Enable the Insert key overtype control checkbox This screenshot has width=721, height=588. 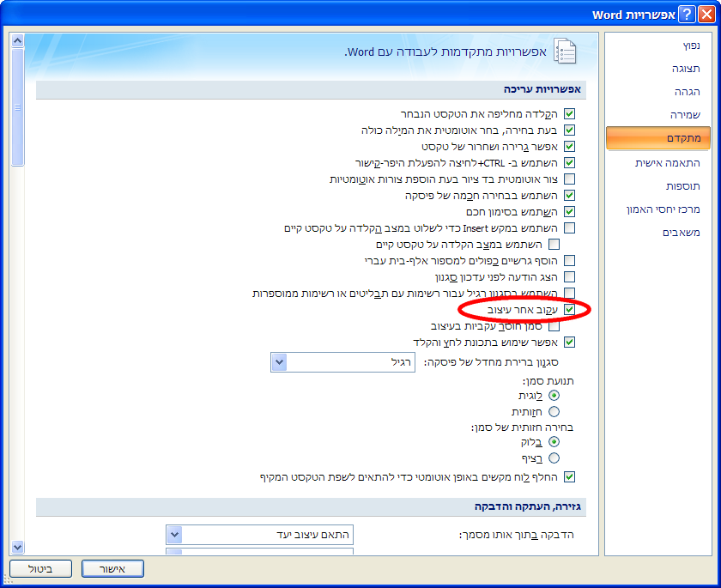(569, 228)
